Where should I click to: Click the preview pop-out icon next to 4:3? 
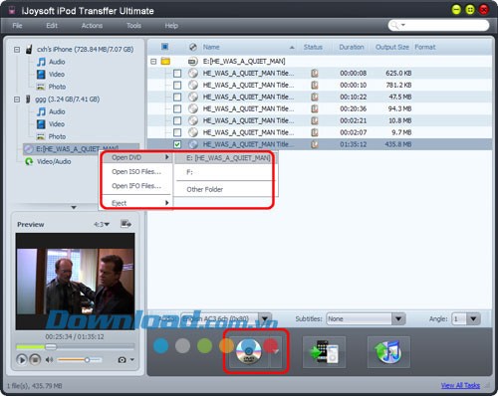tap(125, 224)
